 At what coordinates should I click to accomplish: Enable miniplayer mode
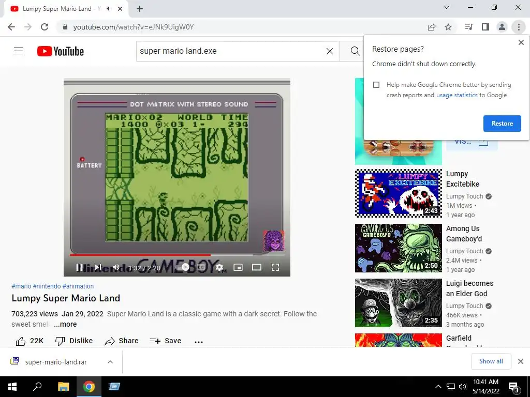[238, 267]
